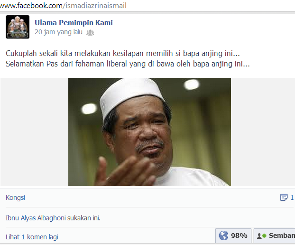Visit the Ulama Pemimpin Kami page name link

click(x=74, y=23)
